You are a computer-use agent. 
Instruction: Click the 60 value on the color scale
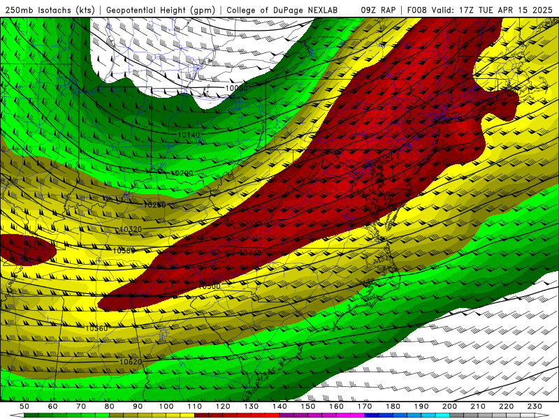coord(53,406)
